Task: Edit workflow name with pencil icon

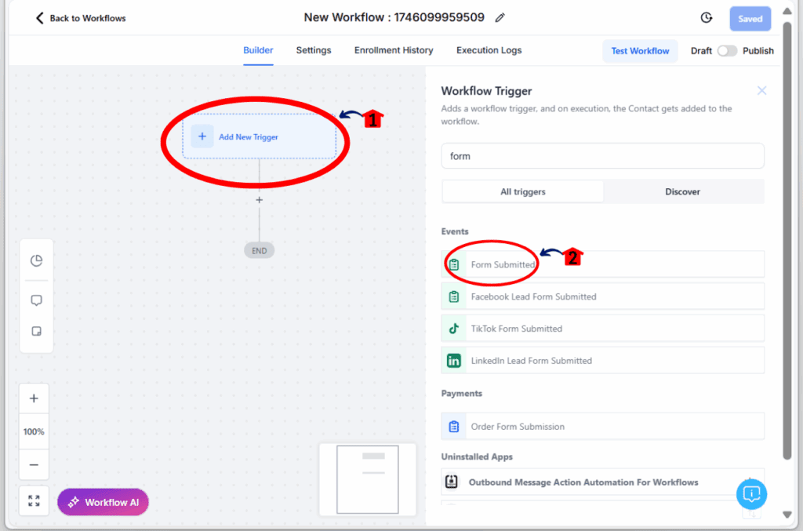Action: (x=500, y=18)
